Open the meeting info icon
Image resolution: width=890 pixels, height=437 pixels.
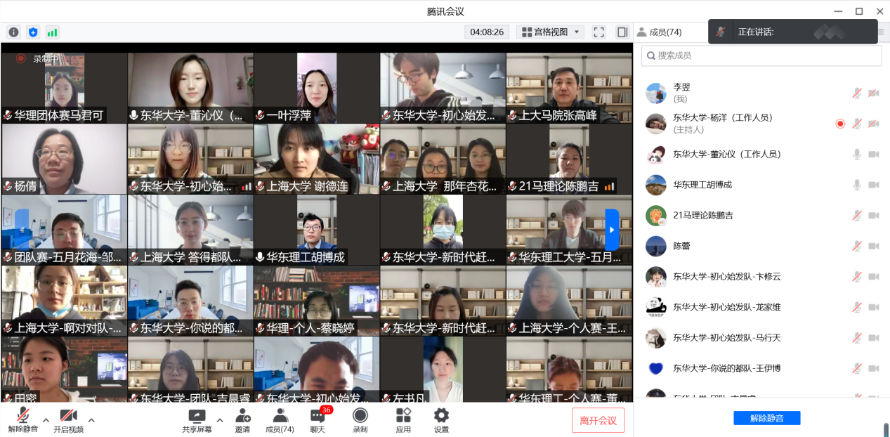point(14,32)
